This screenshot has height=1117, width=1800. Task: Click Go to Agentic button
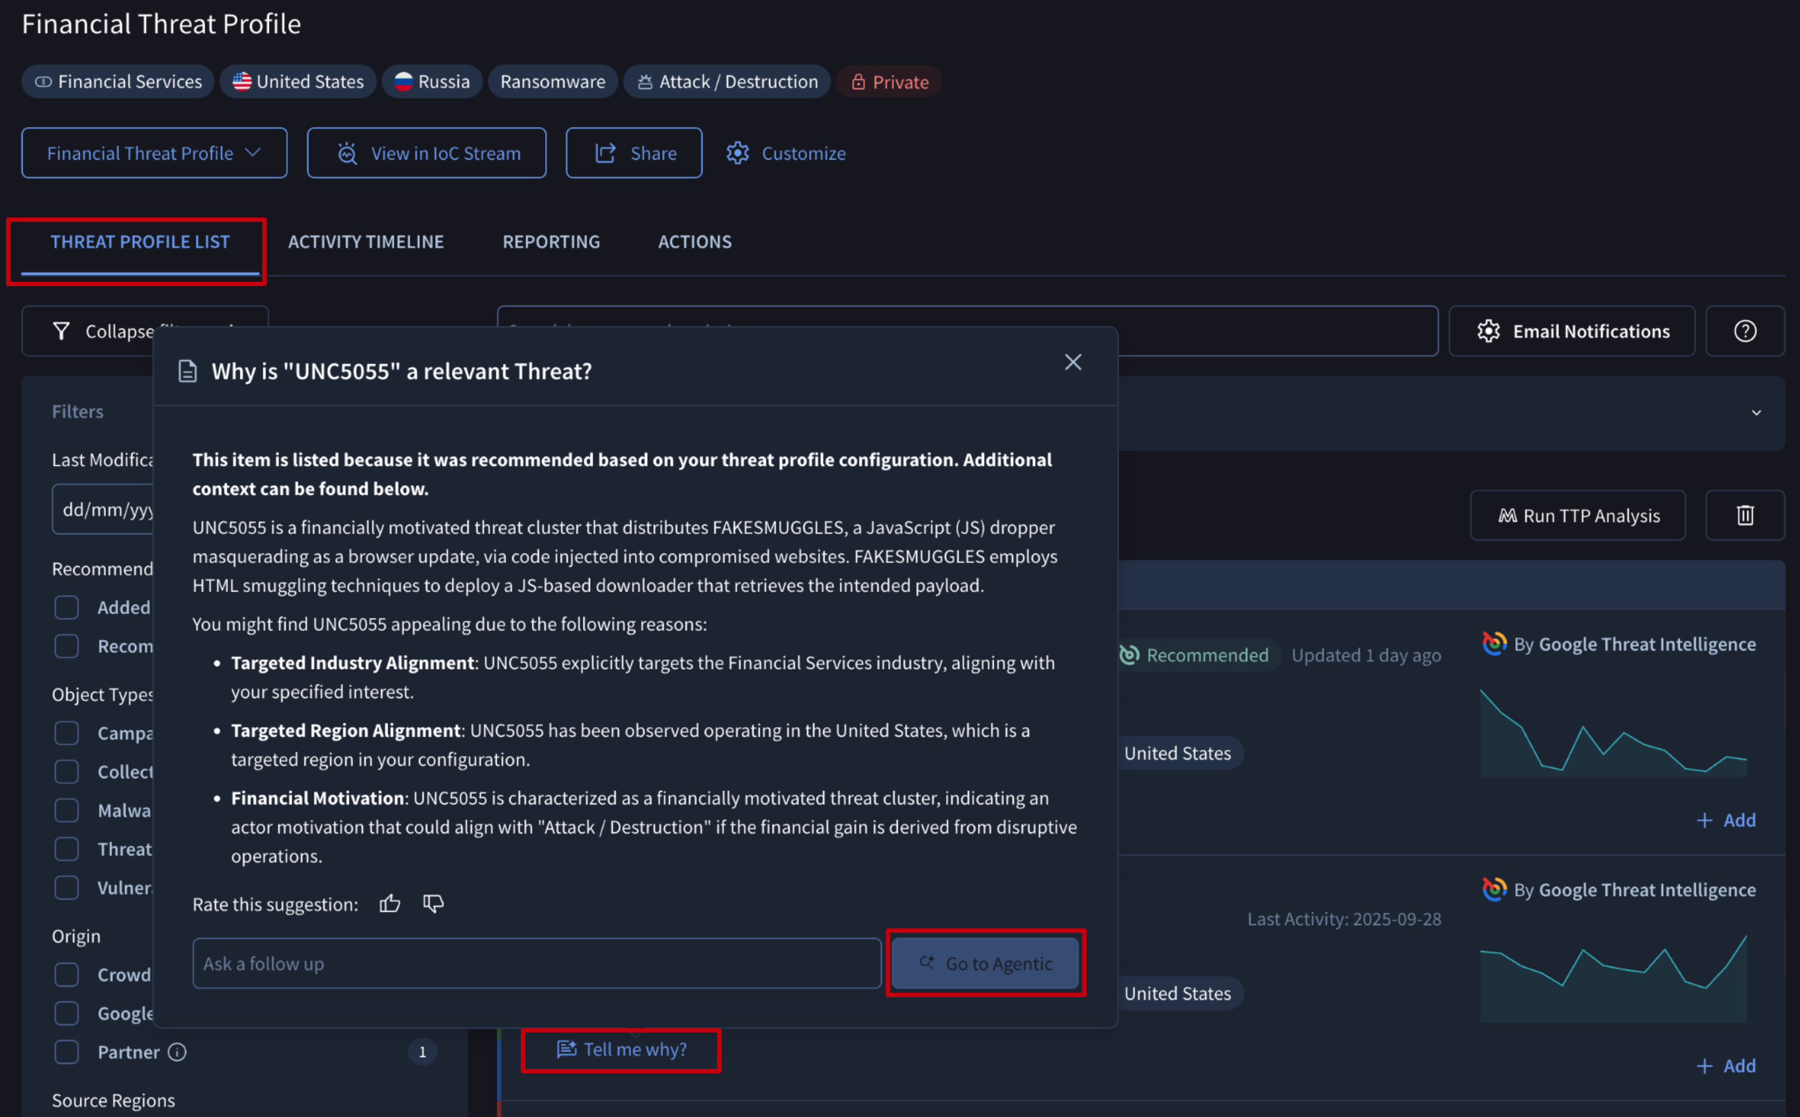click(x=985, y=963)
